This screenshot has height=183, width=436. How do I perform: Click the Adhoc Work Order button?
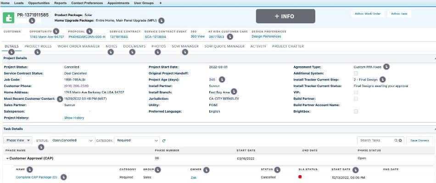(368, 14)
